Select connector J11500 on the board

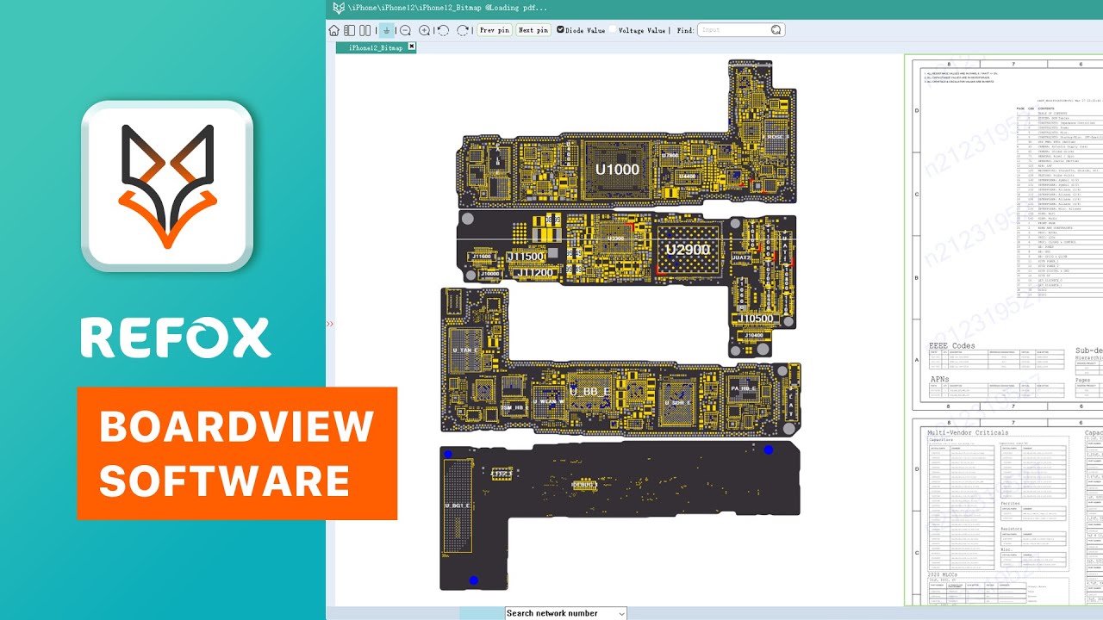(x=525, y=257)
